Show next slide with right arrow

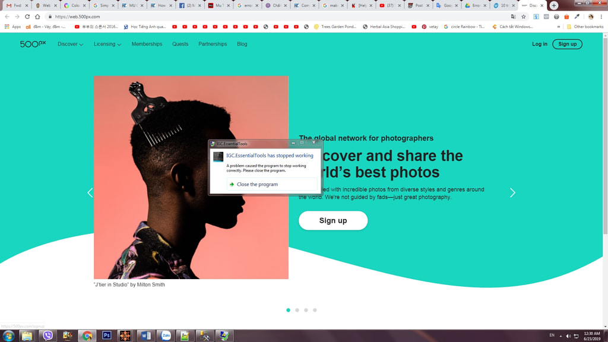coord(512,193)
